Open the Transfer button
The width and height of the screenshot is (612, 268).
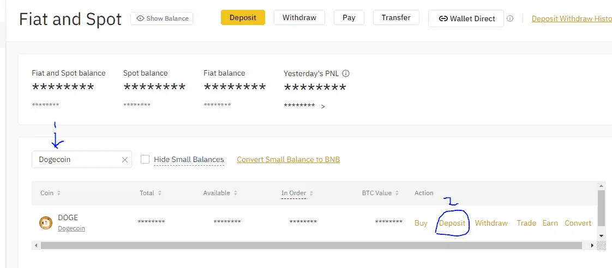click(x=396, y=17)
